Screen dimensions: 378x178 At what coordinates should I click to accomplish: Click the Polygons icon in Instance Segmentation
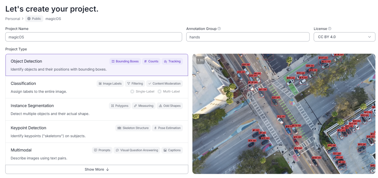pyautogui.click(x=120, y=106)
